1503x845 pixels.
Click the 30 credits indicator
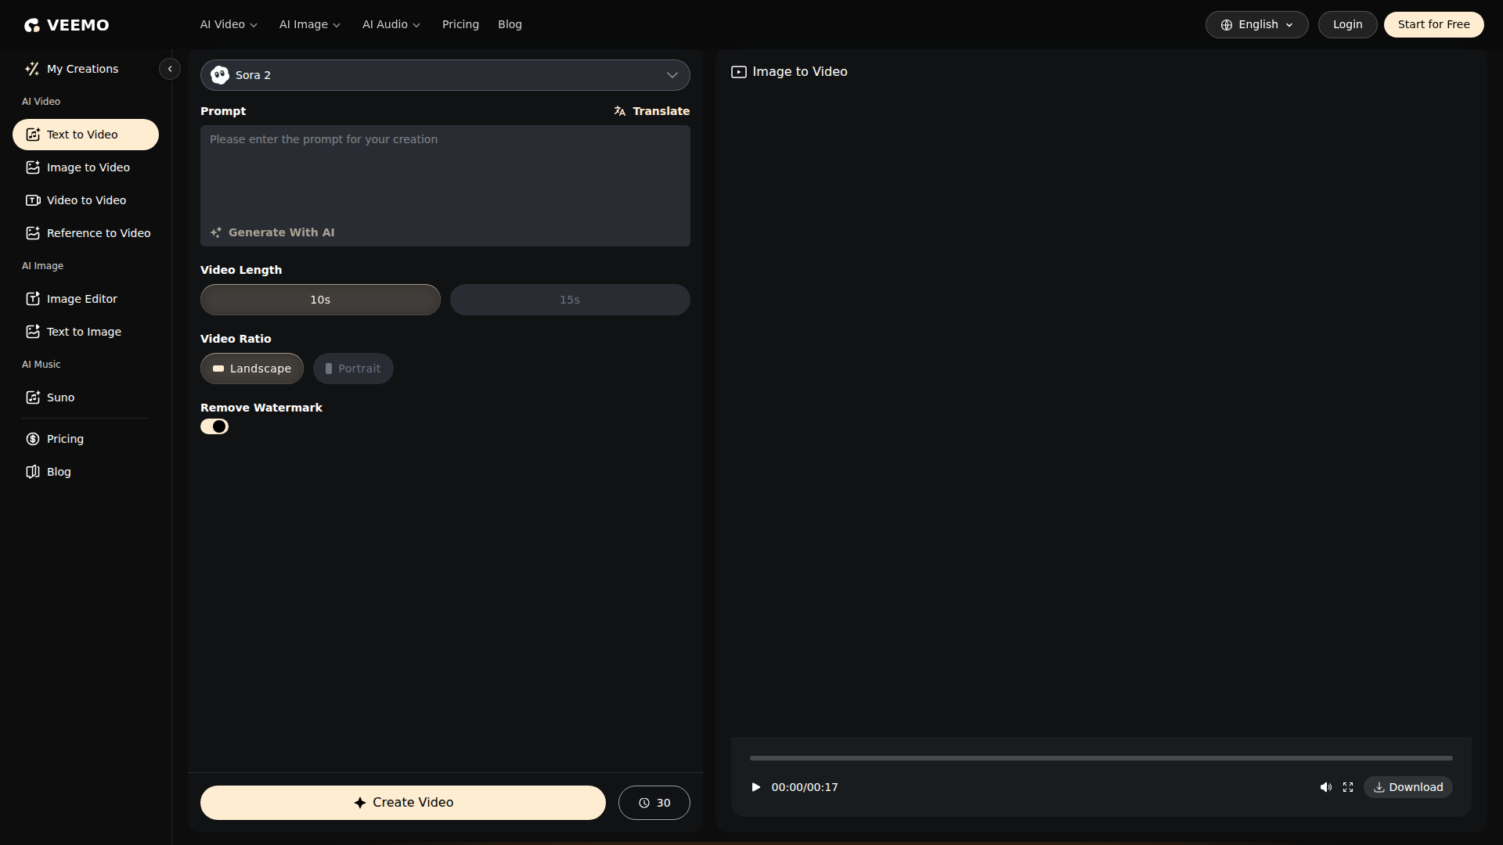pos(654,803)
